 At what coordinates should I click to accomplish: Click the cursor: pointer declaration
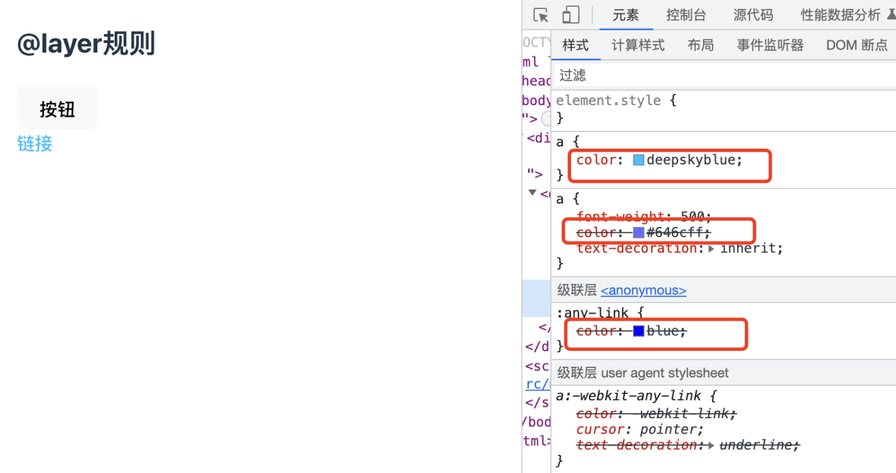coord(640,429)
